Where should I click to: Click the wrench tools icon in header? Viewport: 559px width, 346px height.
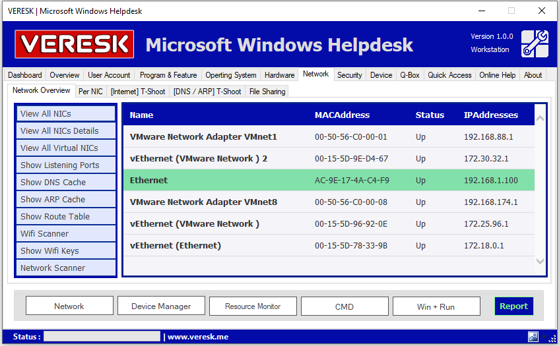(x=535, y=43)
